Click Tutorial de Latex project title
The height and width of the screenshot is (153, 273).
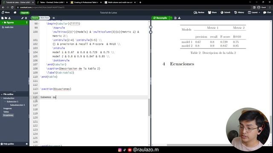click(x=108, y=13)
